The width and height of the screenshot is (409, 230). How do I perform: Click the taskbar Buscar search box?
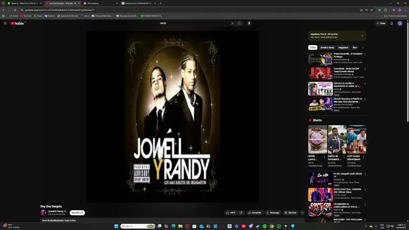click(138, 226)
